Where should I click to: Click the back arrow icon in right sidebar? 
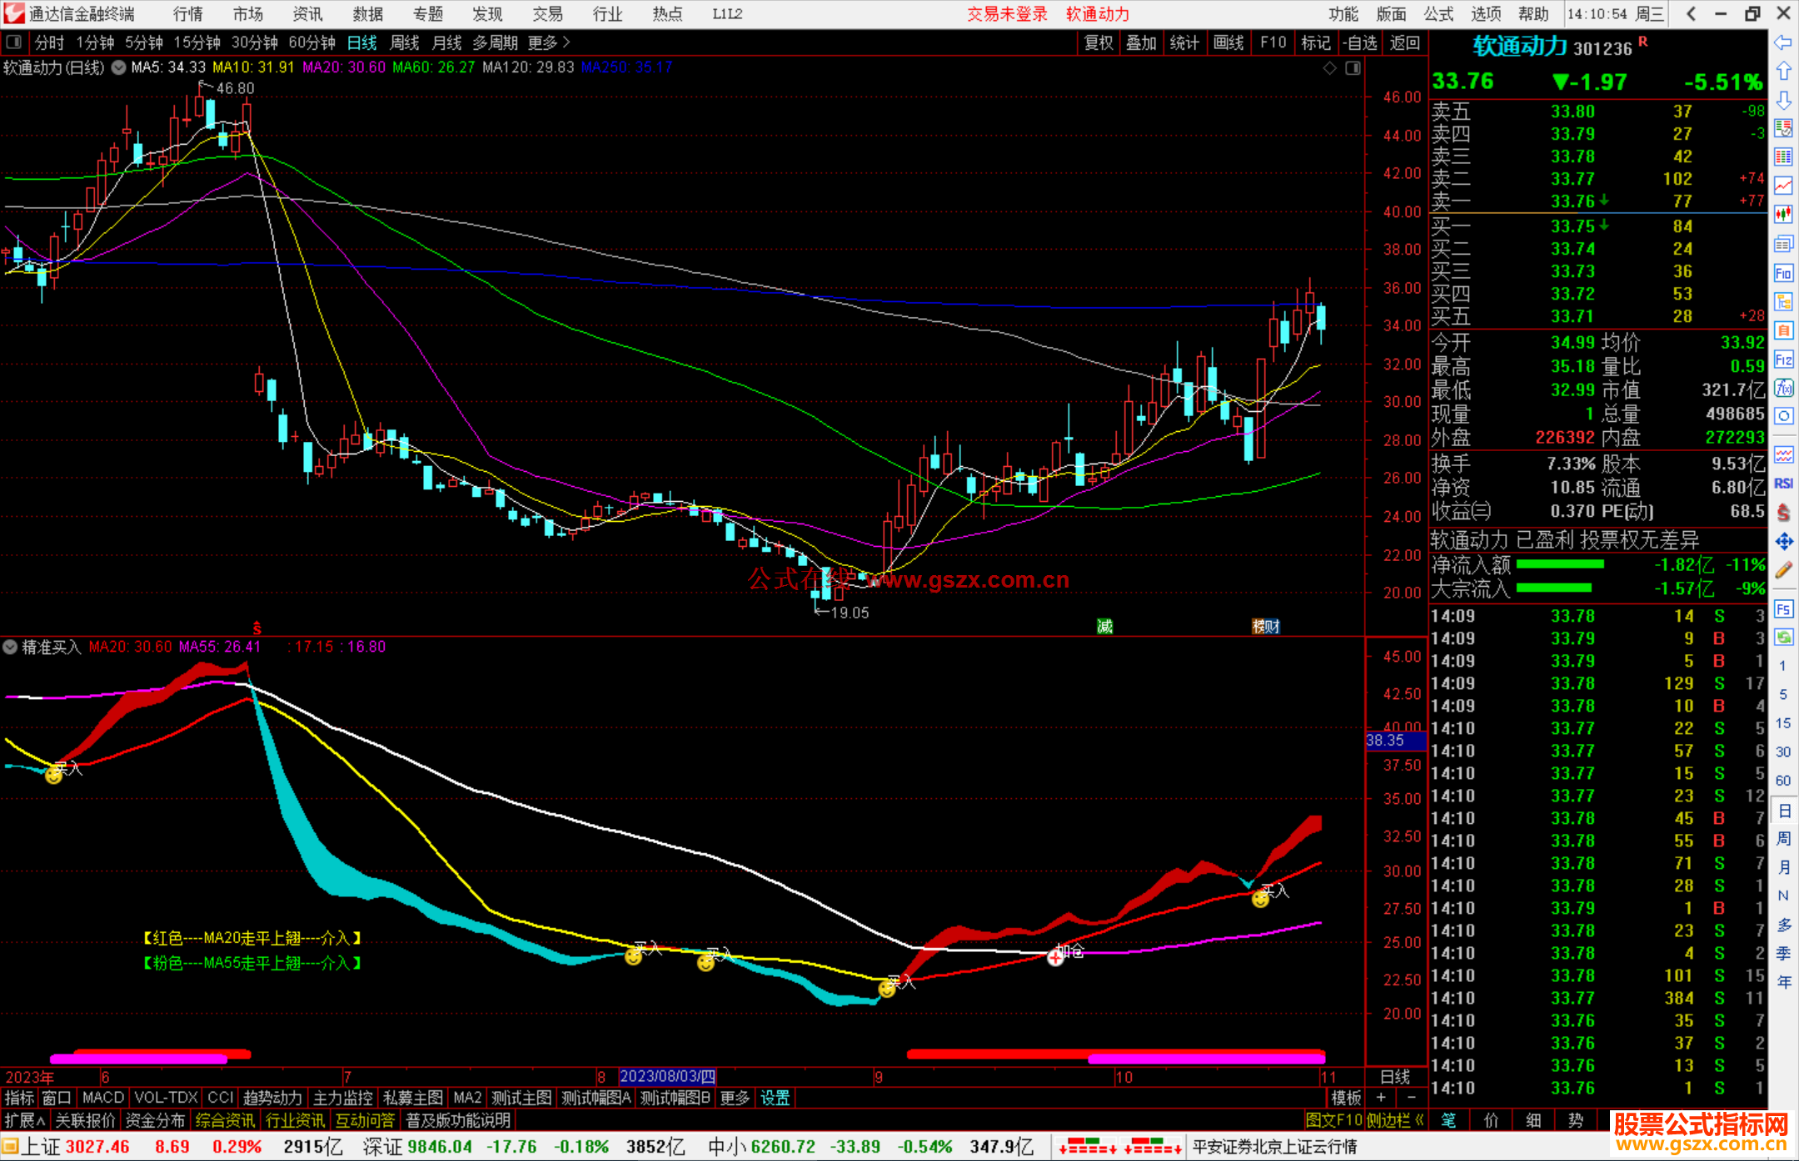(x=1783, y=42)
